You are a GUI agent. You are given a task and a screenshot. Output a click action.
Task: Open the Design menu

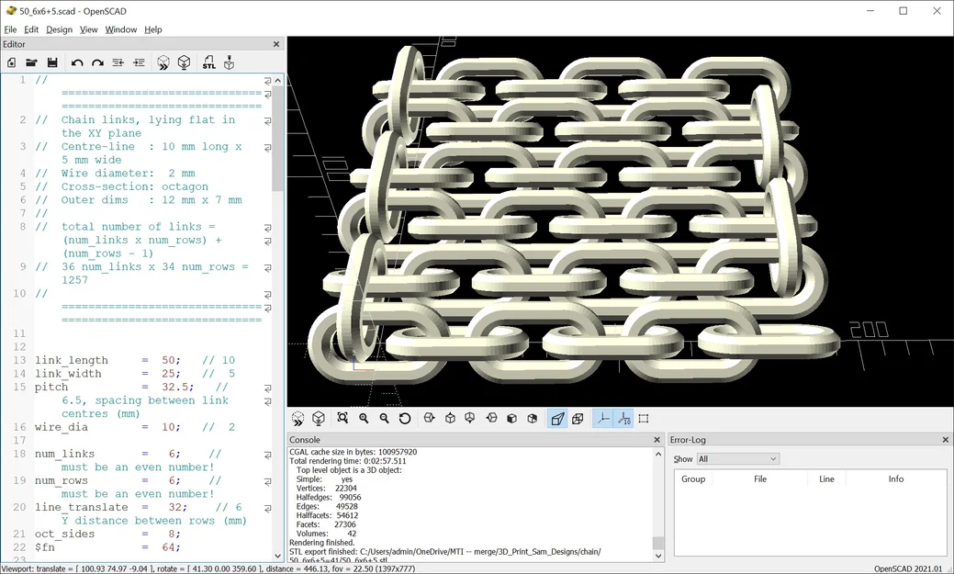[59, 29]
